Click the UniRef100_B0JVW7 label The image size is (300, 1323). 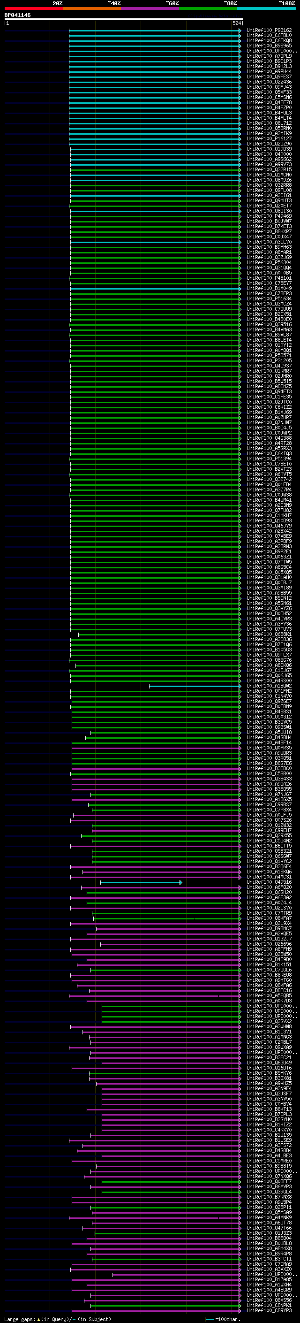269,222
